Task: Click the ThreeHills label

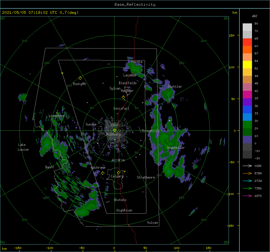Action: (150, 131)
